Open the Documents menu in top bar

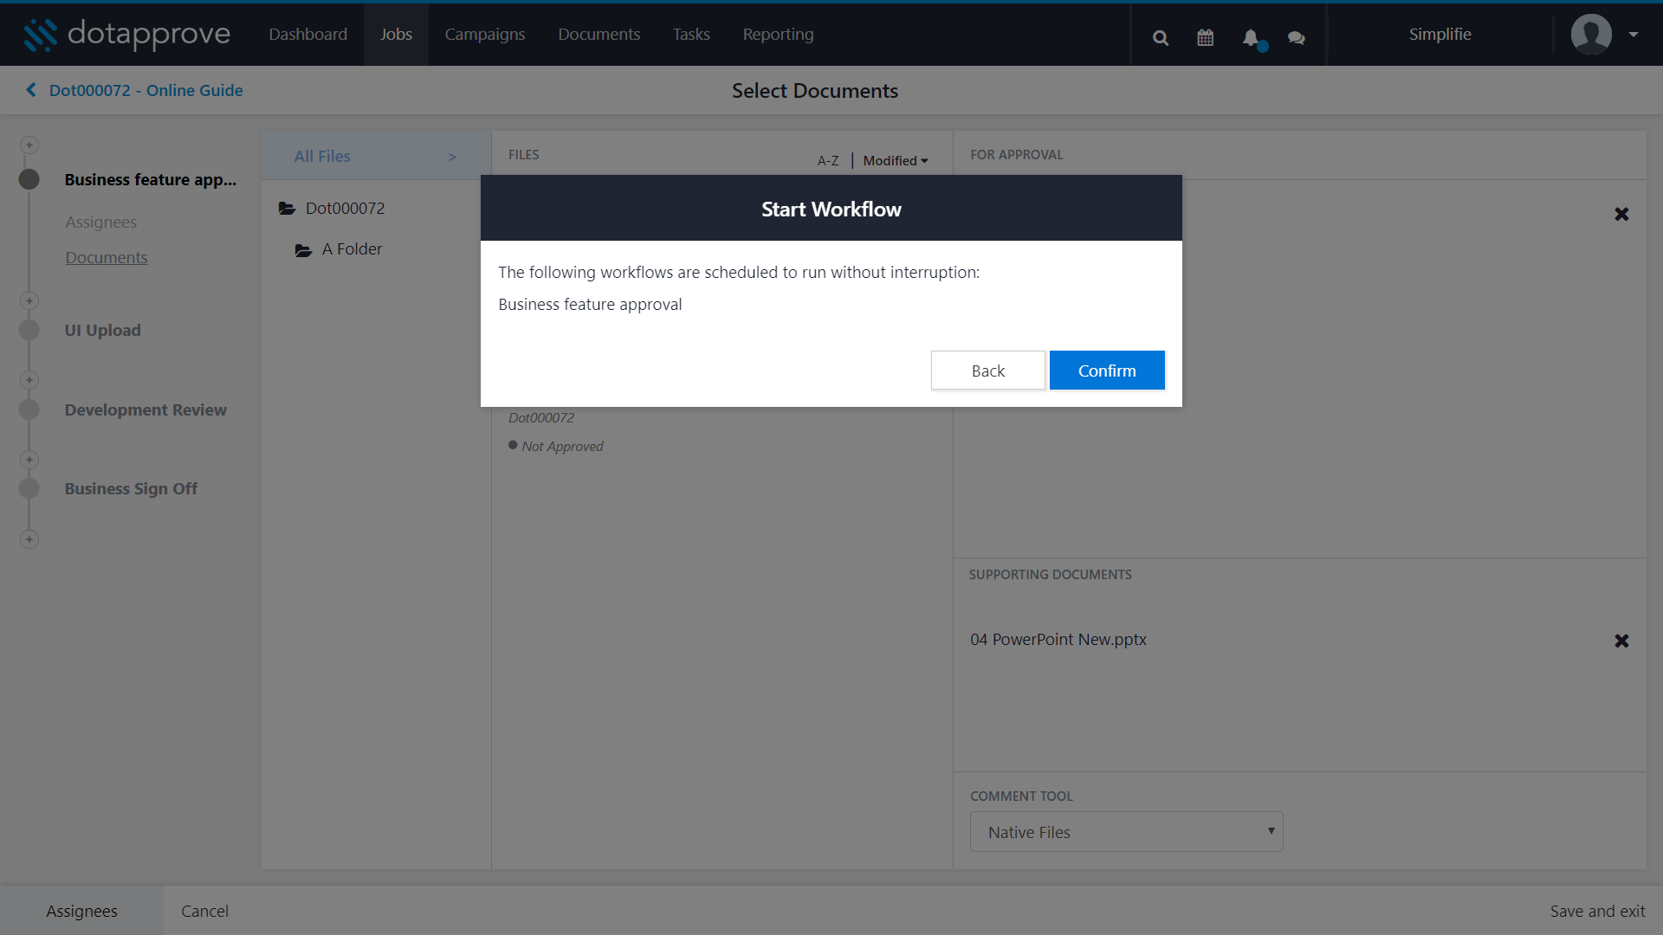point(599,35)
